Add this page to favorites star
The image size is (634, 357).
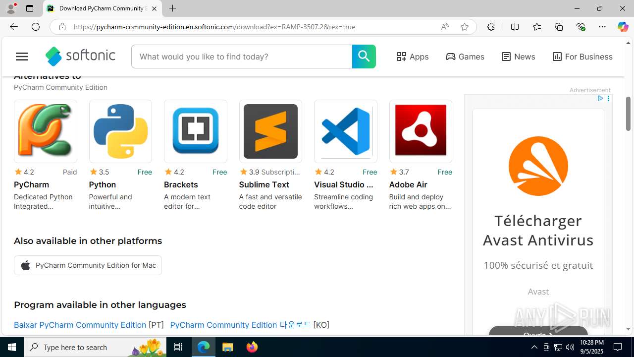tap(465, 27)
